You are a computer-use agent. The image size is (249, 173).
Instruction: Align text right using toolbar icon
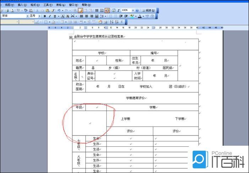[92, 16]
